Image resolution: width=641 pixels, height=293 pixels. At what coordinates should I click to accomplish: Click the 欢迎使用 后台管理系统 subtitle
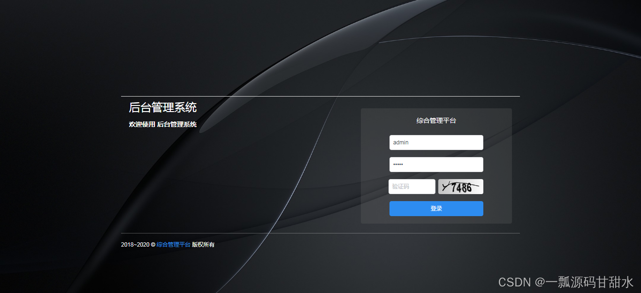point(163,125)
